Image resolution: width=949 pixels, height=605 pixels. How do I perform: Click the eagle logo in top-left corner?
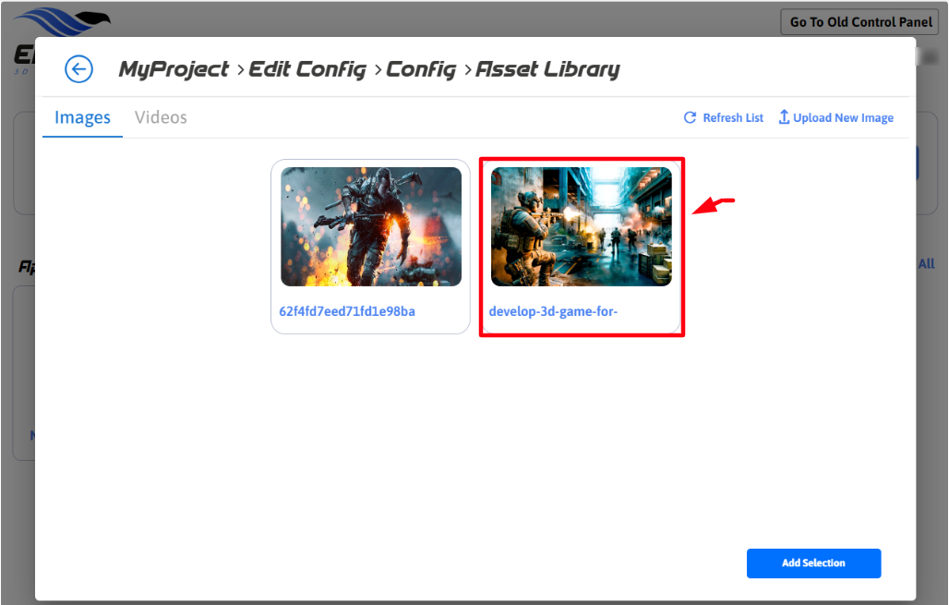point(61,21)
